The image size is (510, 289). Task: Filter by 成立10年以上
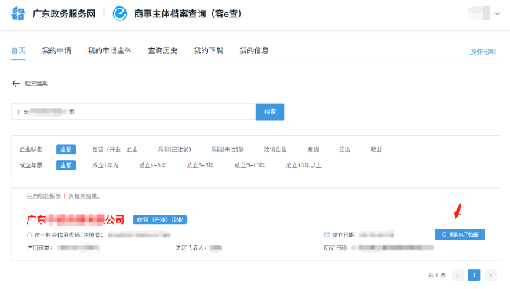coord(304,165)
